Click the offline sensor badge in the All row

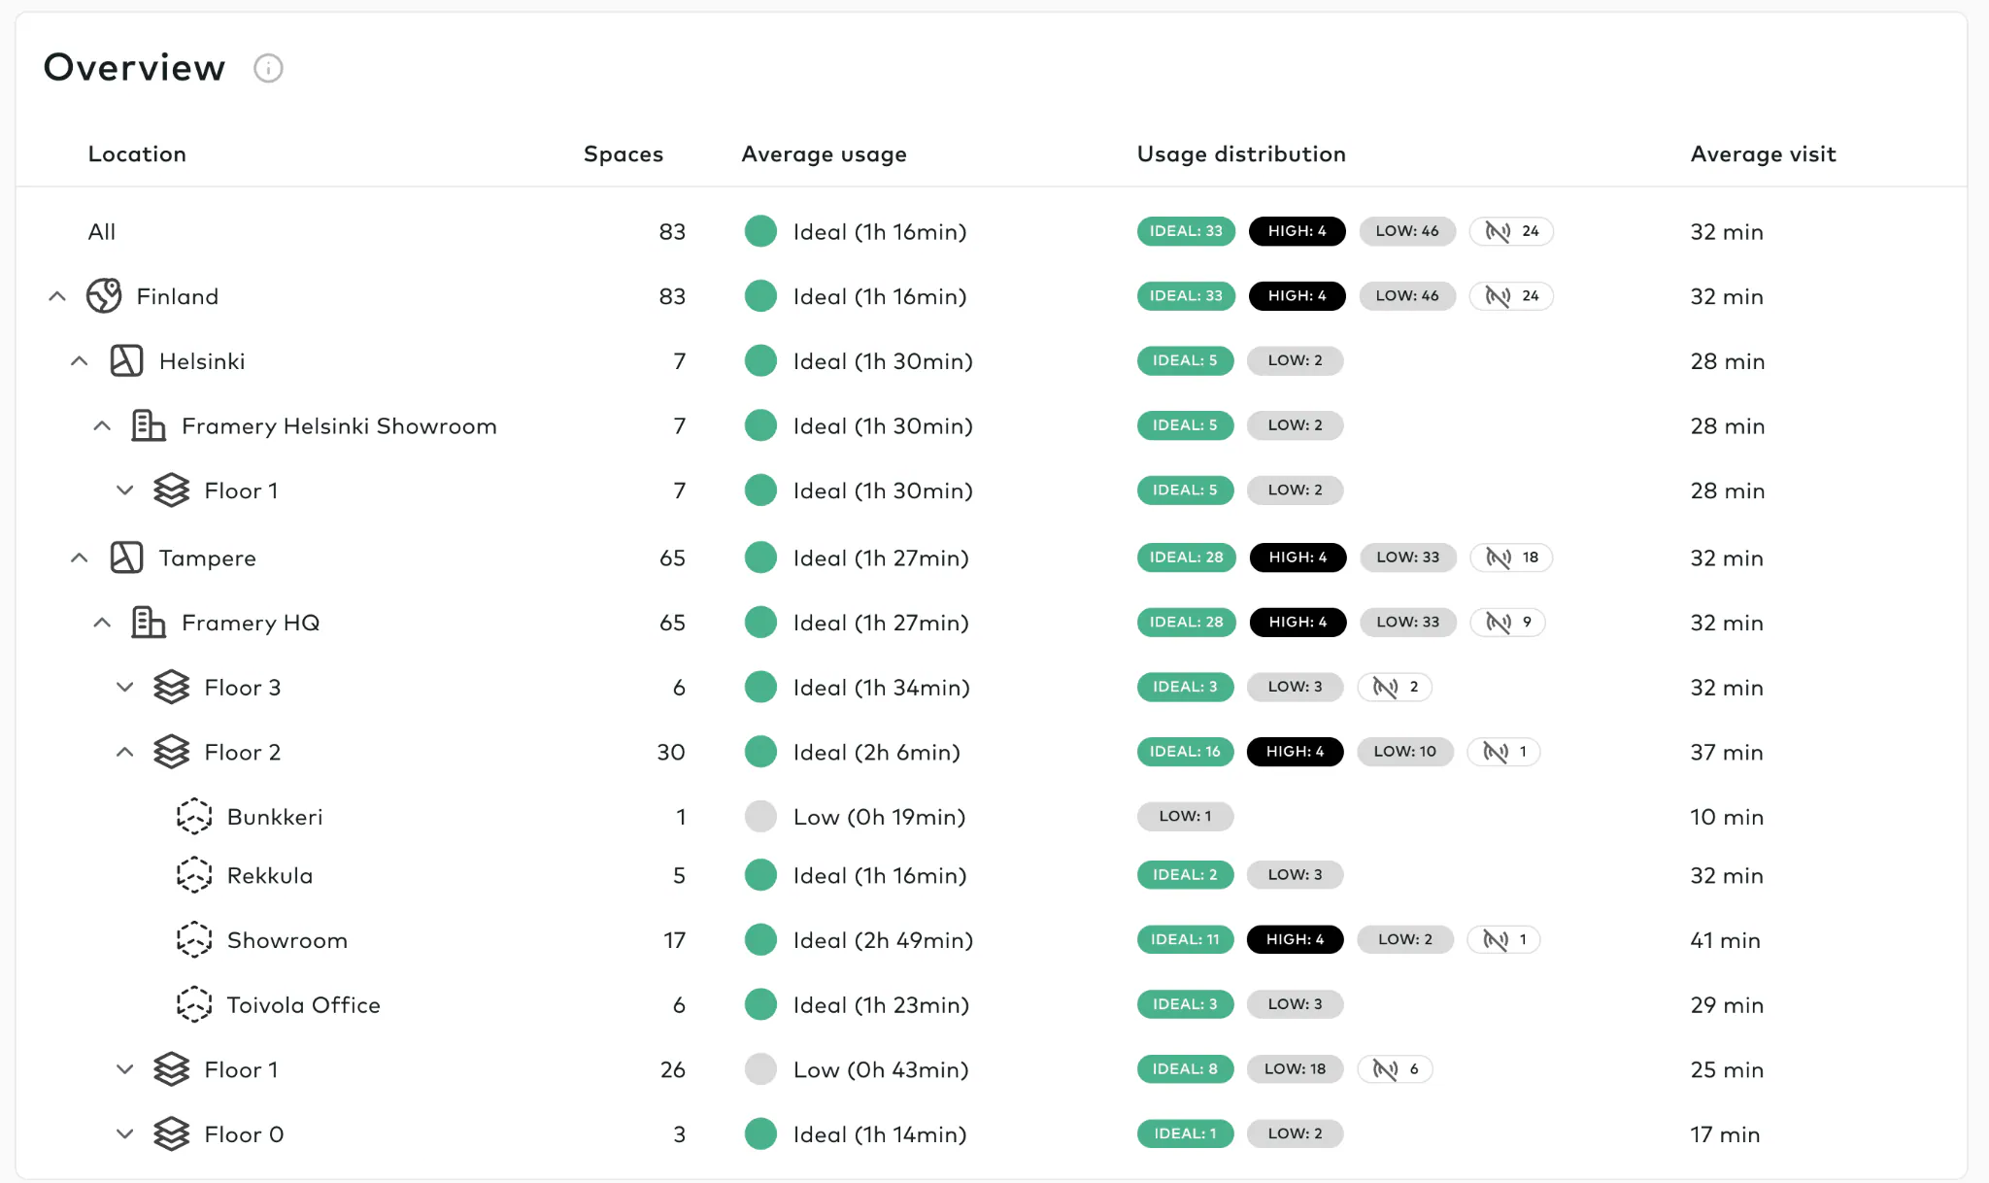(1511, 231)
